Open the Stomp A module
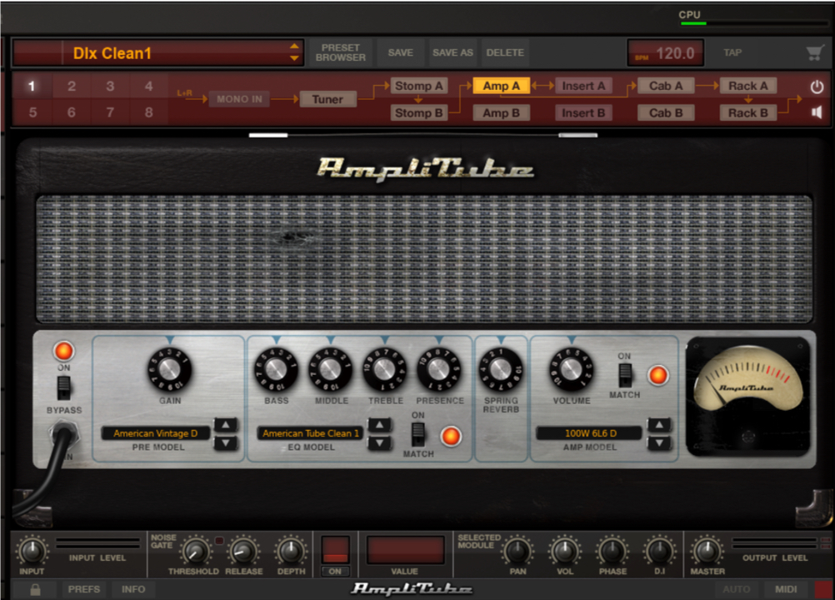This screenshot has width=835, height=600. click(418, 86)
